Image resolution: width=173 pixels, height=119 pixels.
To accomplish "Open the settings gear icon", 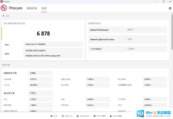I will coord(170,8).
